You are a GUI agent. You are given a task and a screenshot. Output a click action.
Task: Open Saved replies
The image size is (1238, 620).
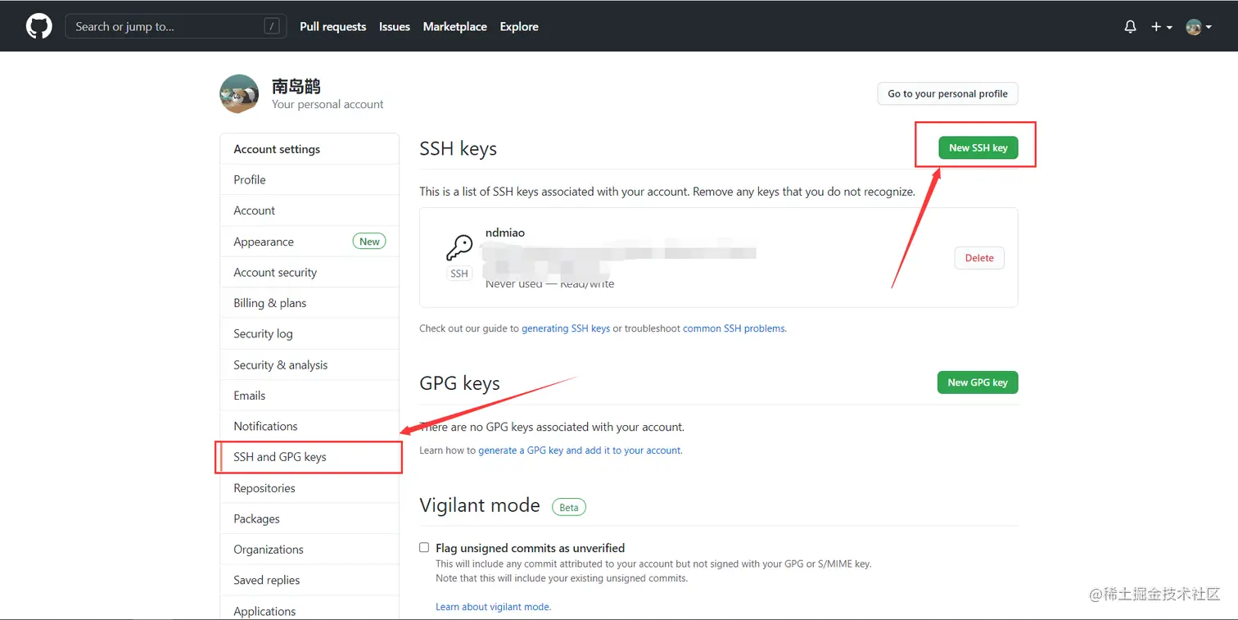[x=309, y=580]
